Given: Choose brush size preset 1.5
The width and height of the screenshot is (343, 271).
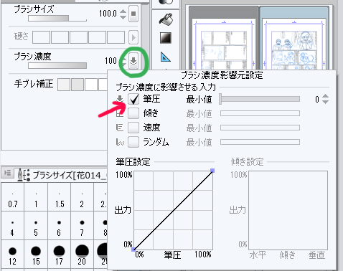Looking at the screenshot, I should pyautogui.click(x=60, y=197).
